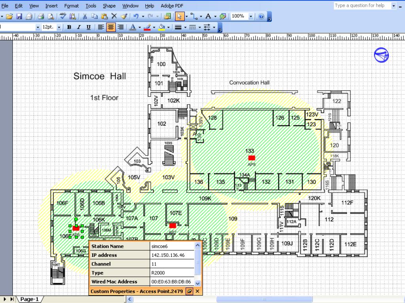Toggle Underline formatting
405x303 pixels.
click(x=89, y=27)
